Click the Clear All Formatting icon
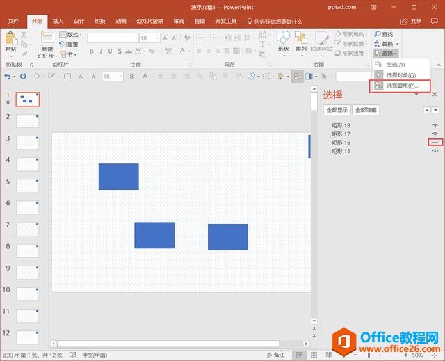Viewport: 445px width, 361px height. (x=186, y=38)
